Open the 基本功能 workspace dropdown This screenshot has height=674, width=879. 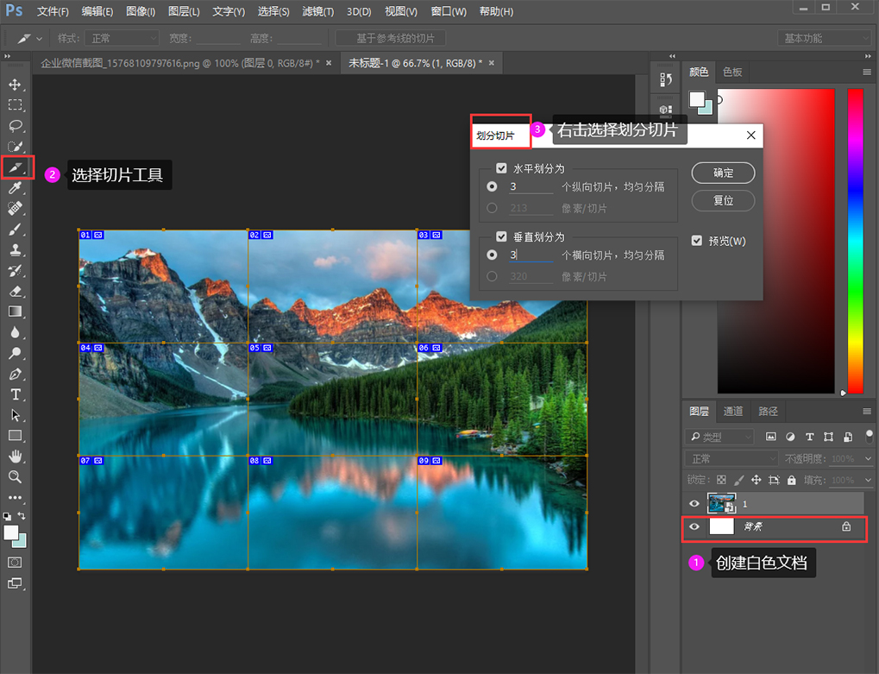click(823, 39)
